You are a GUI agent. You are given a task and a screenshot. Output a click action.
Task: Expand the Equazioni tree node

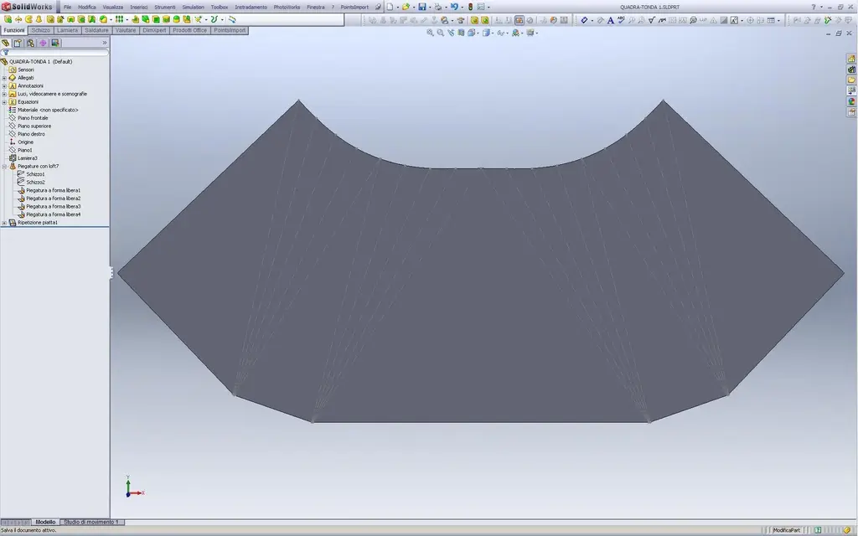(x=4, y=101)
